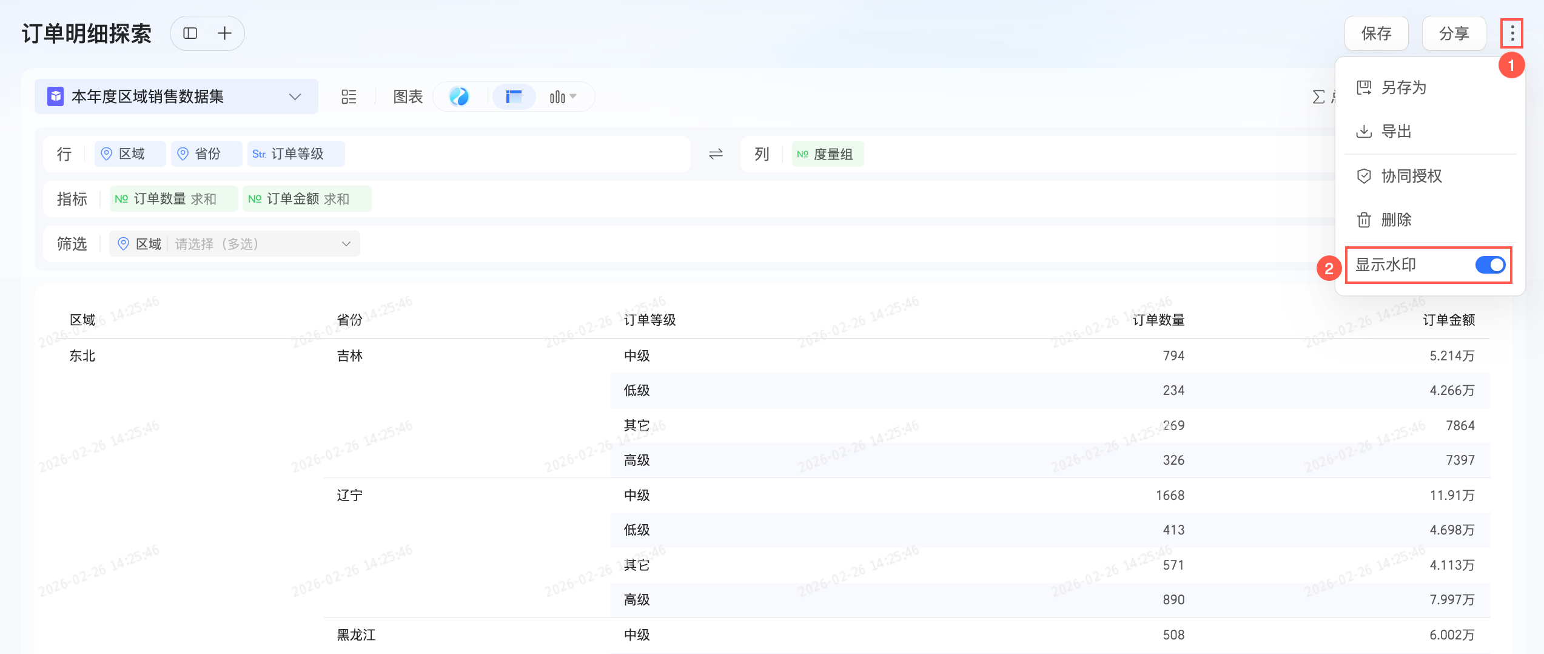Viewport: 1544px width, 654px height.
Task: Toggle the sidebar panel icon
Action: click(x=190, y=33)
